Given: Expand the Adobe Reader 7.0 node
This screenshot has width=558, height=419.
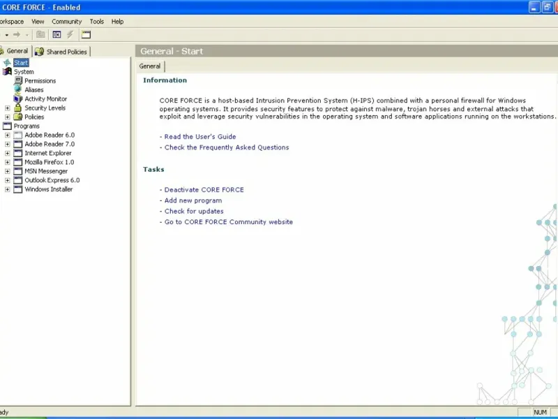Looking at the screenshot, I should 7,144.
